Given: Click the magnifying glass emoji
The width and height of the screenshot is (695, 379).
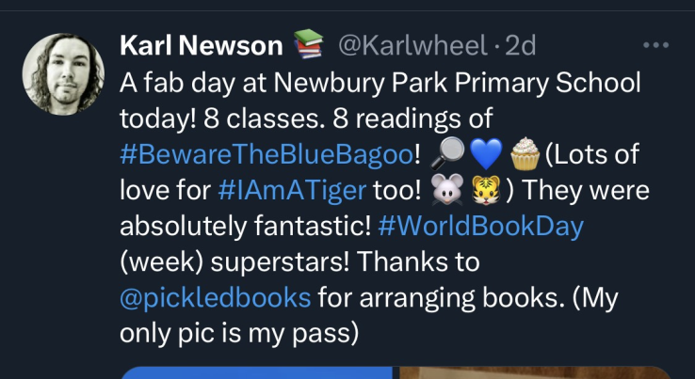Looking at the screenshot, I should tap(447, 154).
